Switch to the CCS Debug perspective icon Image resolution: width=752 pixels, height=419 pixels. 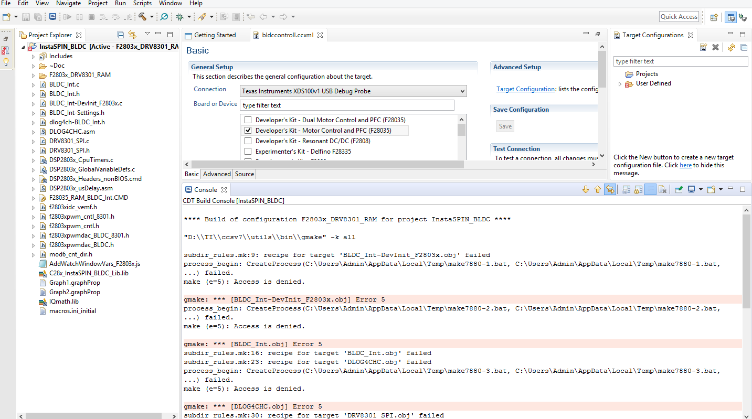click(743, 17)
